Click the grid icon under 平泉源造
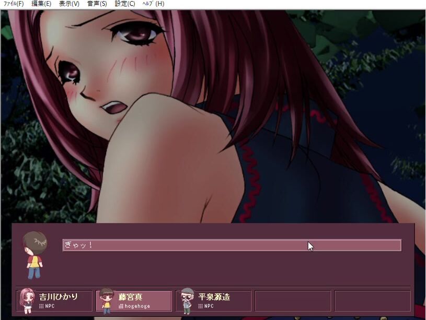 pos(201,306)
